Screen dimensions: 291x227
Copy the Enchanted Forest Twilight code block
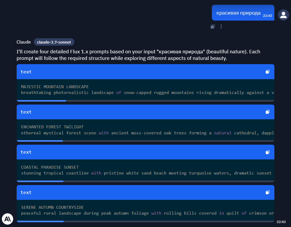pyautogui.click(x=268, y=112)
